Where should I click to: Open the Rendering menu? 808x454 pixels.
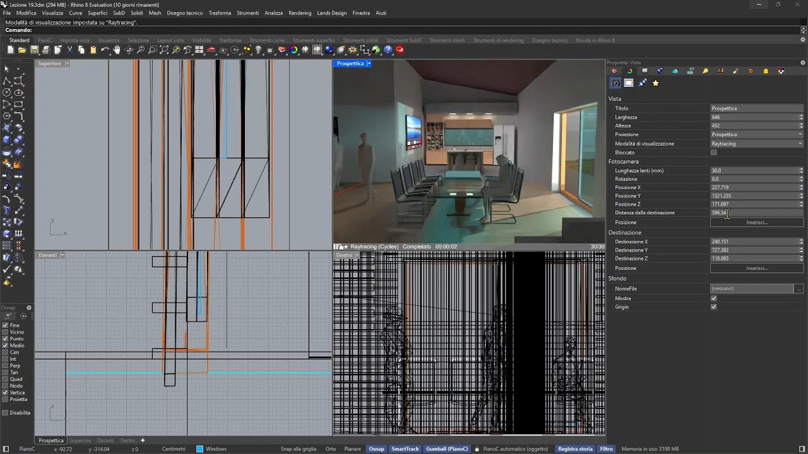(x=300, y=13)
